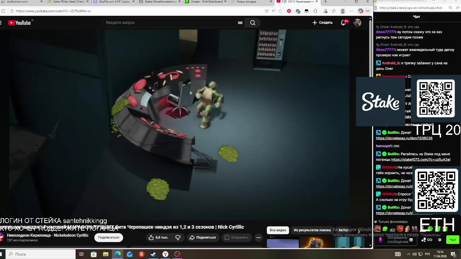Image resolution: width=461 pixels, height=259 pixels.
Task: Open taskbar volume speaker icon
Action: pyautogui.click(x=414, y=254)
